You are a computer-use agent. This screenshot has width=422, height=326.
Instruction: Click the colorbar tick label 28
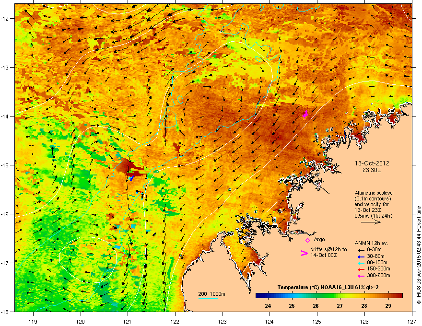click(364, 306)
